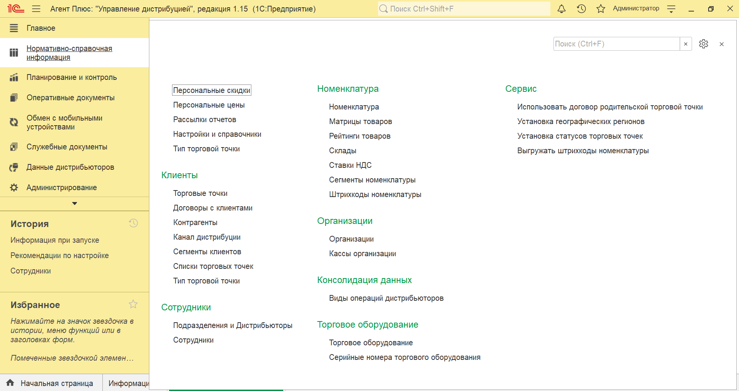Open the Матрицы товаров link
The height and width of the screenshot is (391, 739).
[x=360, y=121]
